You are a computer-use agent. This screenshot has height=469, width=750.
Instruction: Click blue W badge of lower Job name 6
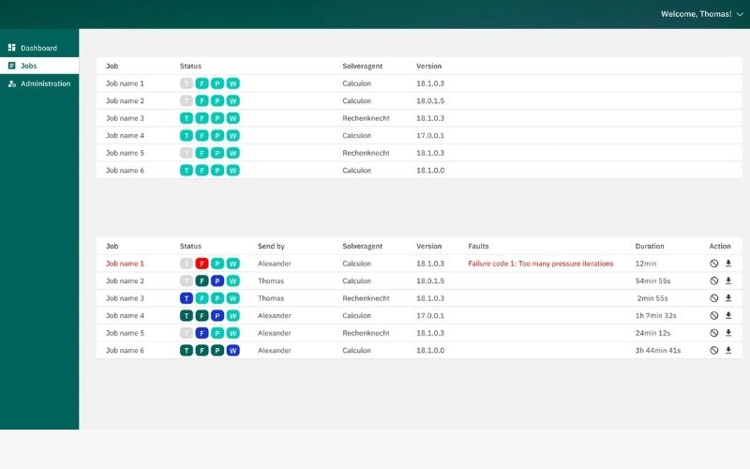pos(232,350)
